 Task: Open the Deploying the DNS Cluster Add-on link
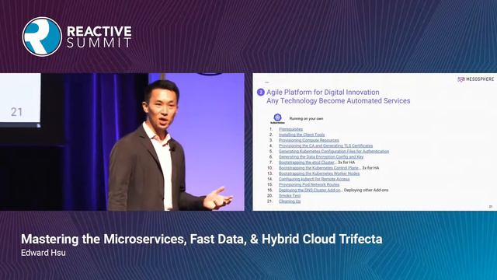[310, 190]
